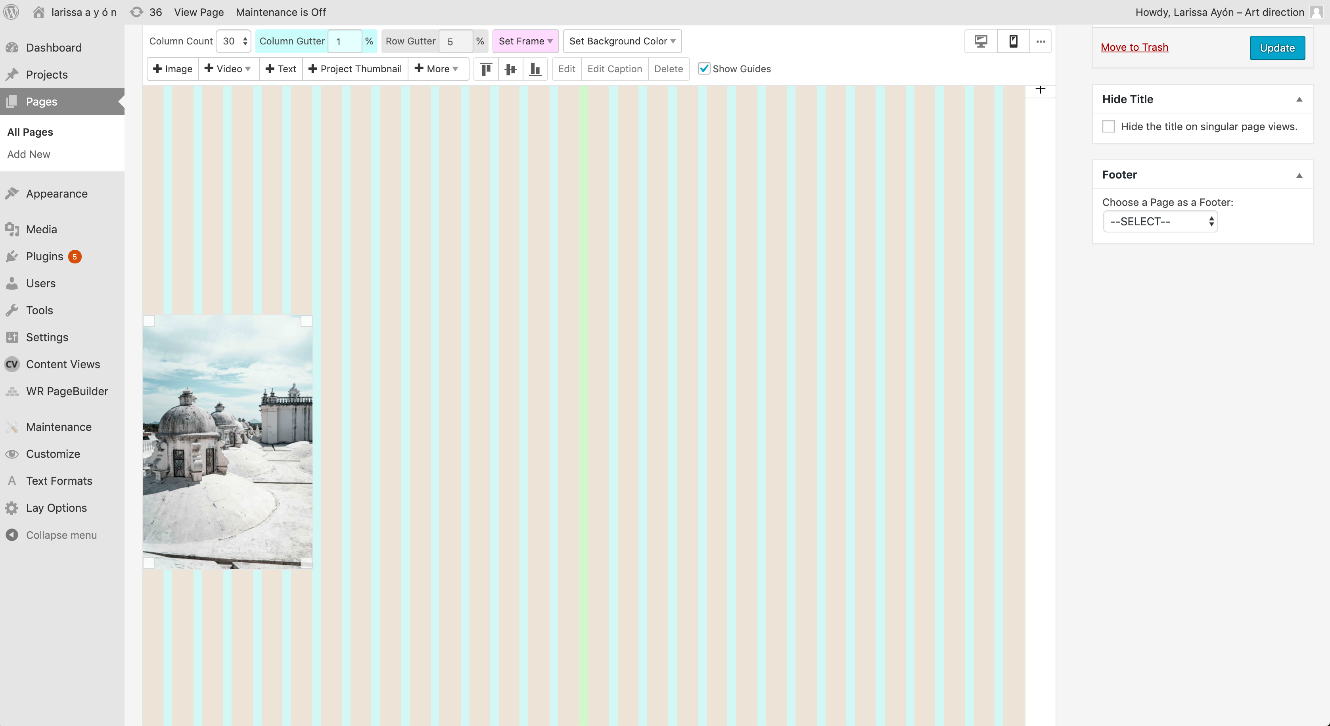Click the Move to Trash link
Image resolution: width=1330 pixels, height=726 pixels.
point(1135,48)
